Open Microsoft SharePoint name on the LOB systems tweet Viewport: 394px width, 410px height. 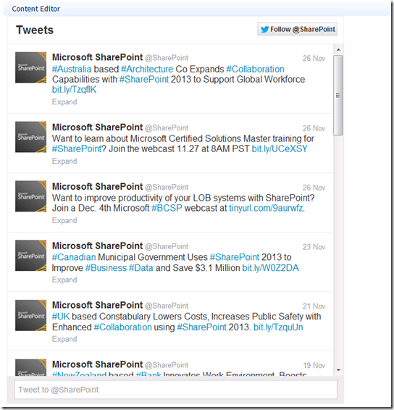tap(97, 187)
